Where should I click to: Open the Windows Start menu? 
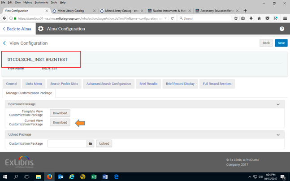click(5, 177)
